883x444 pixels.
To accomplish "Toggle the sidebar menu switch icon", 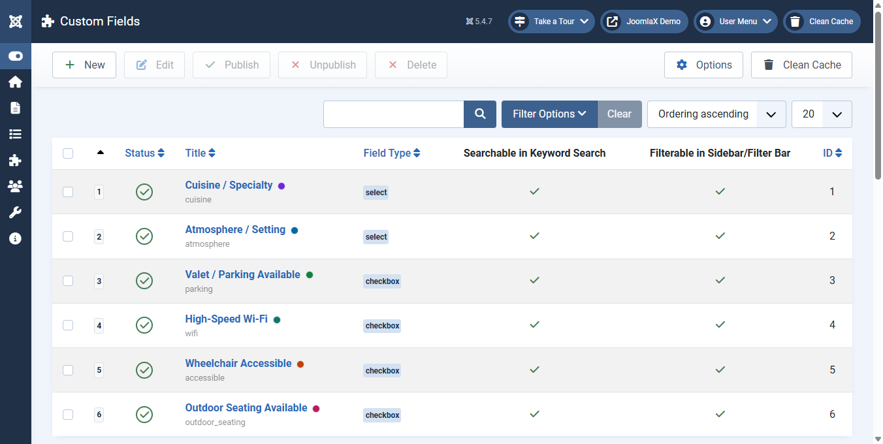I will (16, 56).
